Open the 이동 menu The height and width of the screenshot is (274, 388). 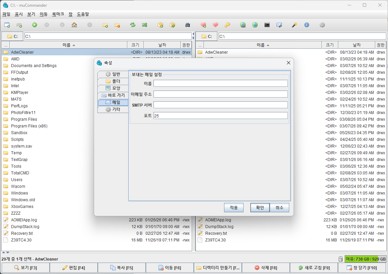(44, 14)
